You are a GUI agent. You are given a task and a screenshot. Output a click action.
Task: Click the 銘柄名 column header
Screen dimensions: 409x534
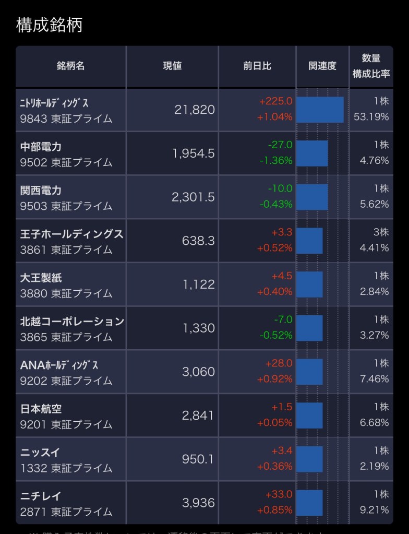[x=70, y=66]
